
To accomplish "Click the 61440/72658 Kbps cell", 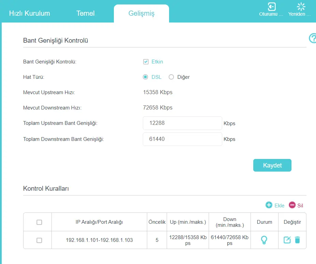I will (230, 240).
